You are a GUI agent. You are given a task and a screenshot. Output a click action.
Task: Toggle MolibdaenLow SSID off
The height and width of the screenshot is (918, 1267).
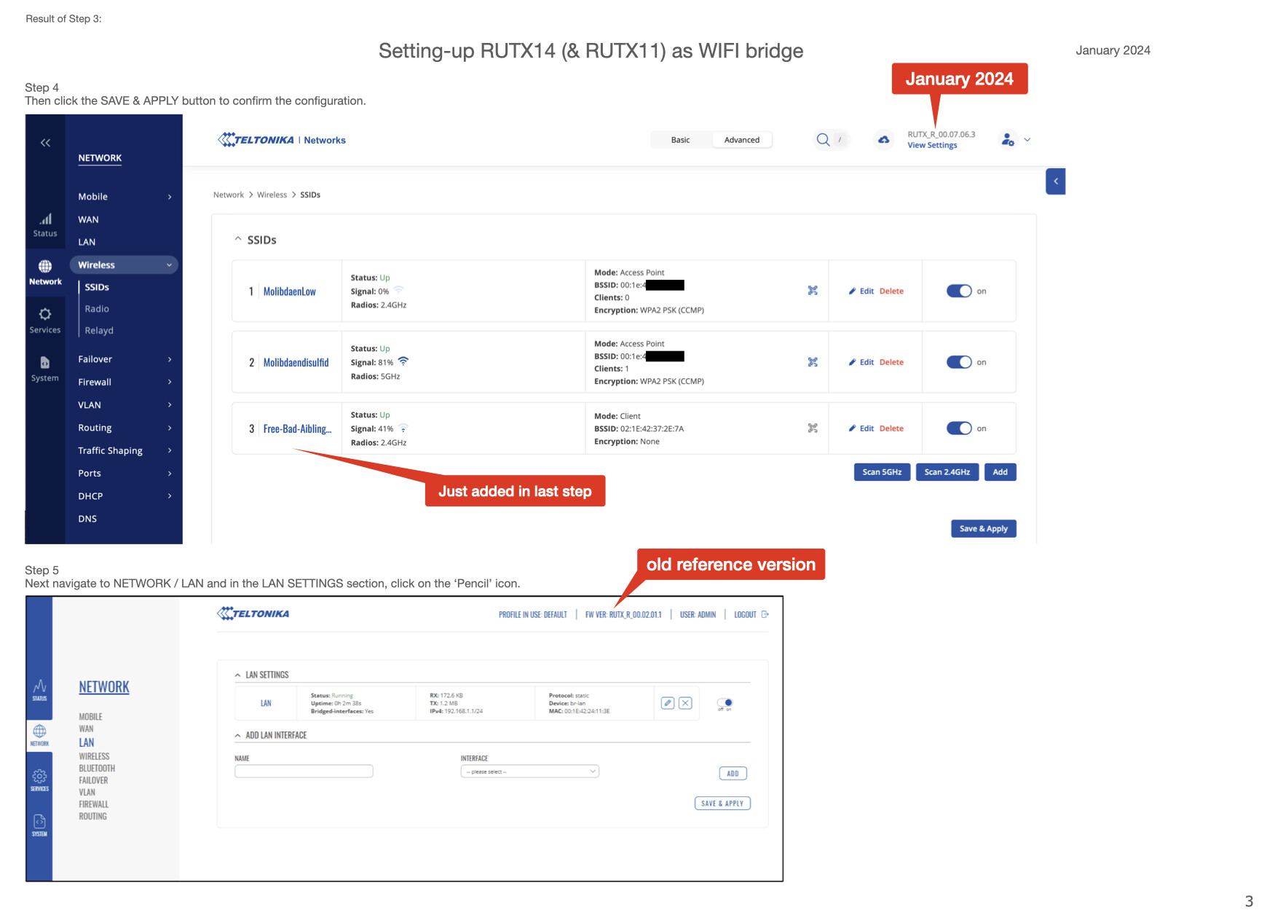pos(959,291)
